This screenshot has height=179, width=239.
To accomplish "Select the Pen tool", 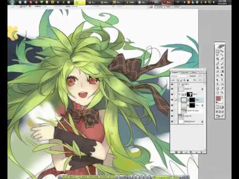I will tap(218, 84).
